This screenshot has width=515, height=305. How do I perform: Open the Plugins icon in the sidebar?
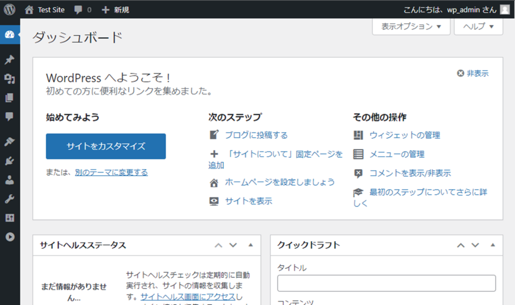coord(10,161)
